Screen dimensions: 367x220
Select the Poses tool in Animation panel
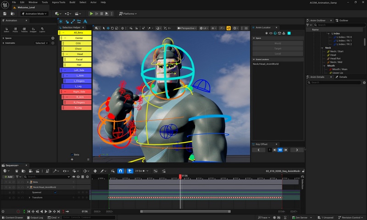point(16,30)
